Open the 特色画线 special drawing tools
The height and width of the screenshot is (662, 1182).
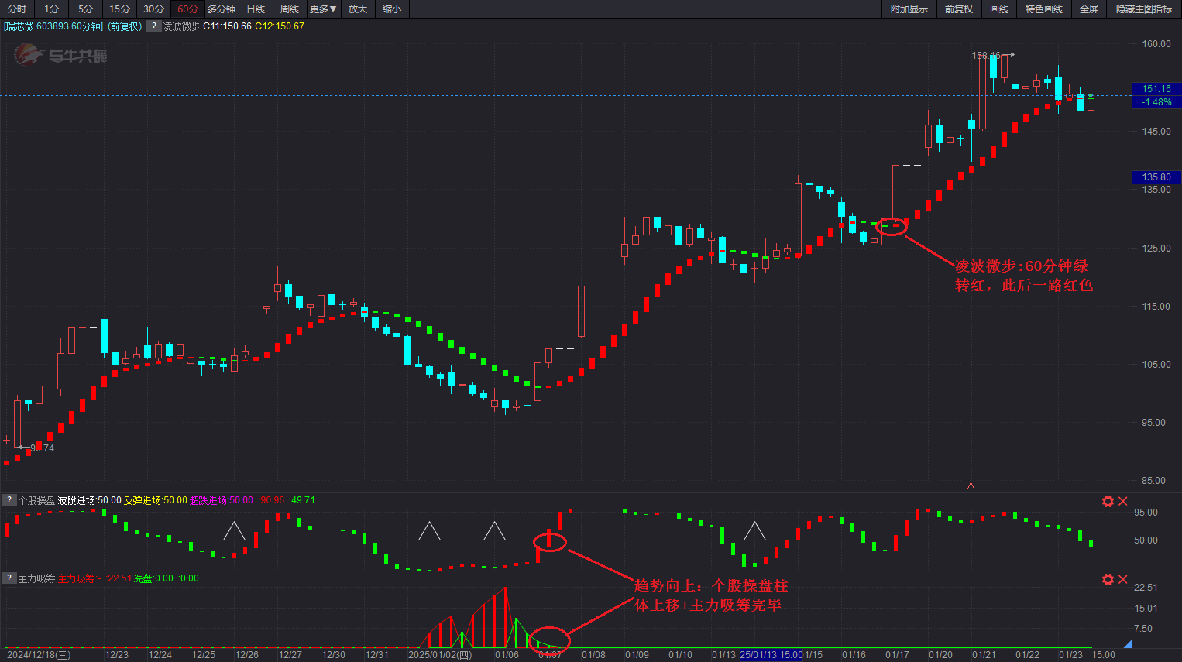[x=1043, y=9]
